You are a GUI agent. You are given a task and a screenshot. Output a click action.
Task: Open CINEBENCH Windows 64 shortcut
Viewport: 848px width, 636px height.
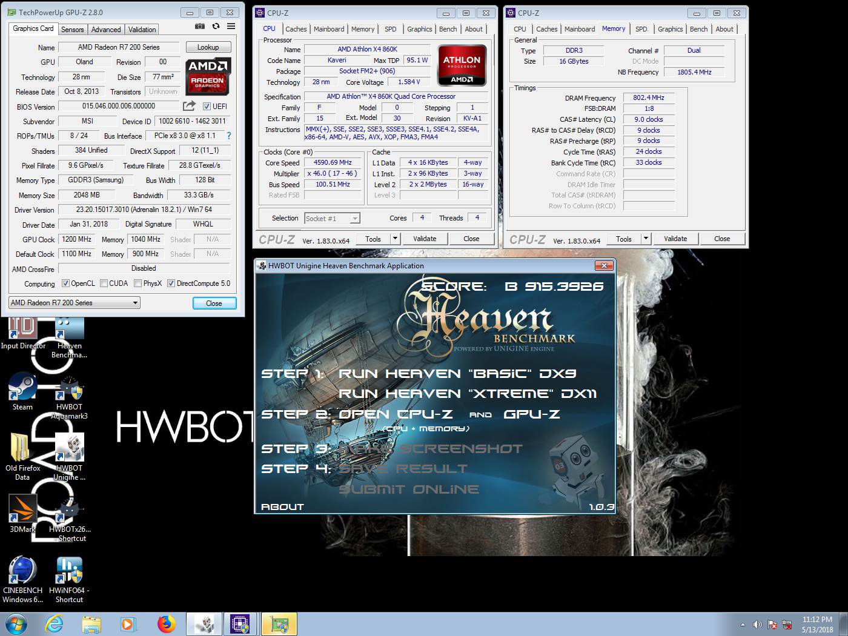pyautogui.click(x=22, y=579)
